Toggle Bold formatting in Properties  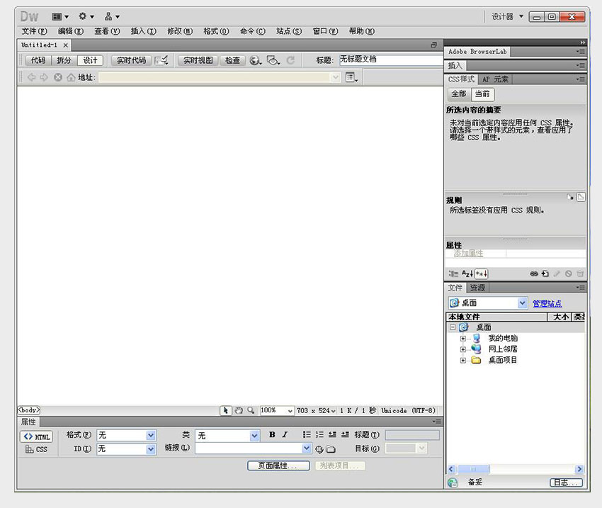click(272, 434)
